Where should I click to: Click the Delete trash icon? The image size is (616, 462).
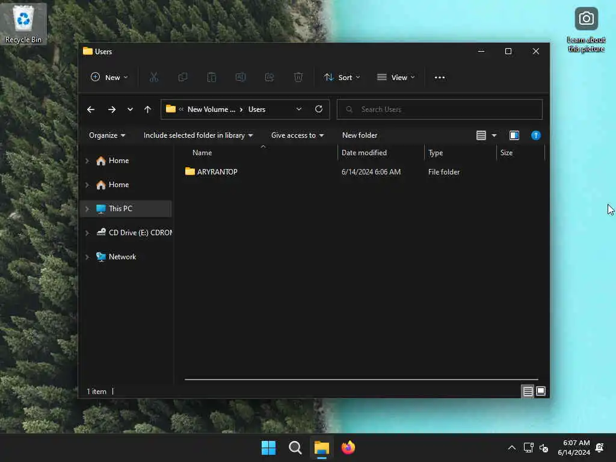coord(298,78)
